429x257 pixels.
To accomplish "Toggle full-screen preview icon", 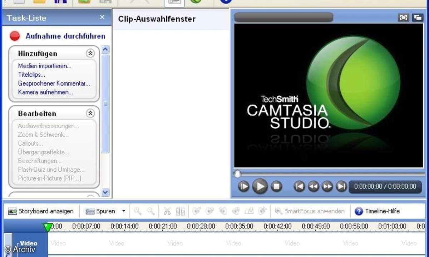I will 403,17.
